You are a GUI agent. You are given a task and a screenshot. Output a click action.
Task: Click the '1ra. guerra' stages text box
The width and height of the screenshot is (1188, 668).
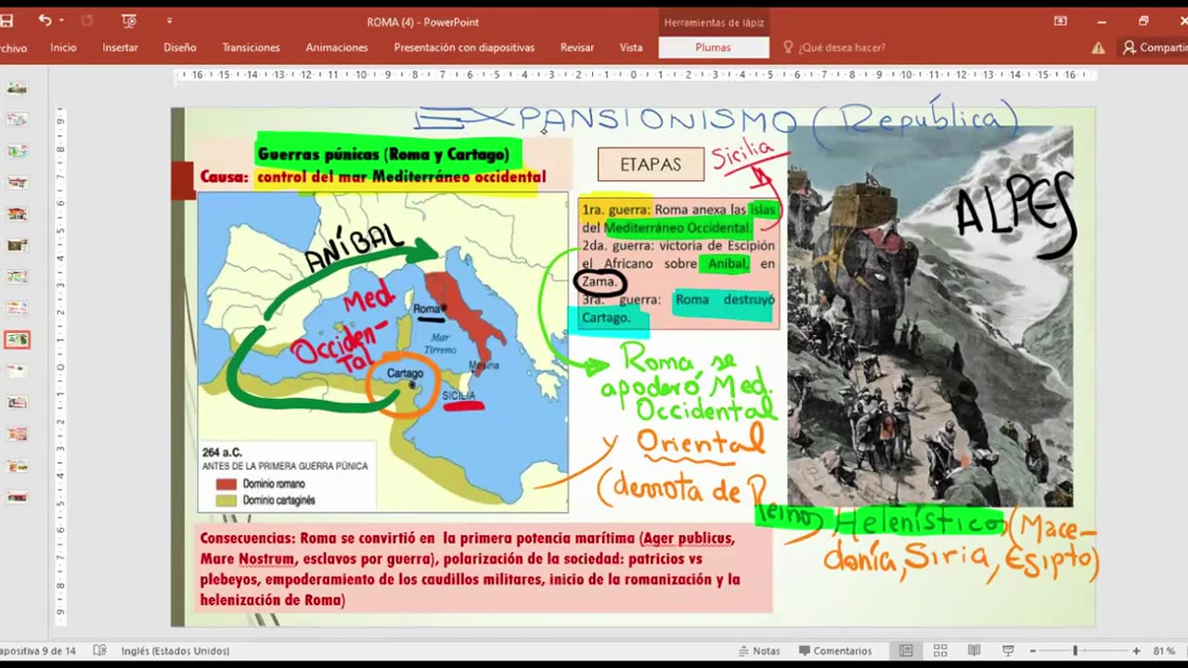point(678,263)
